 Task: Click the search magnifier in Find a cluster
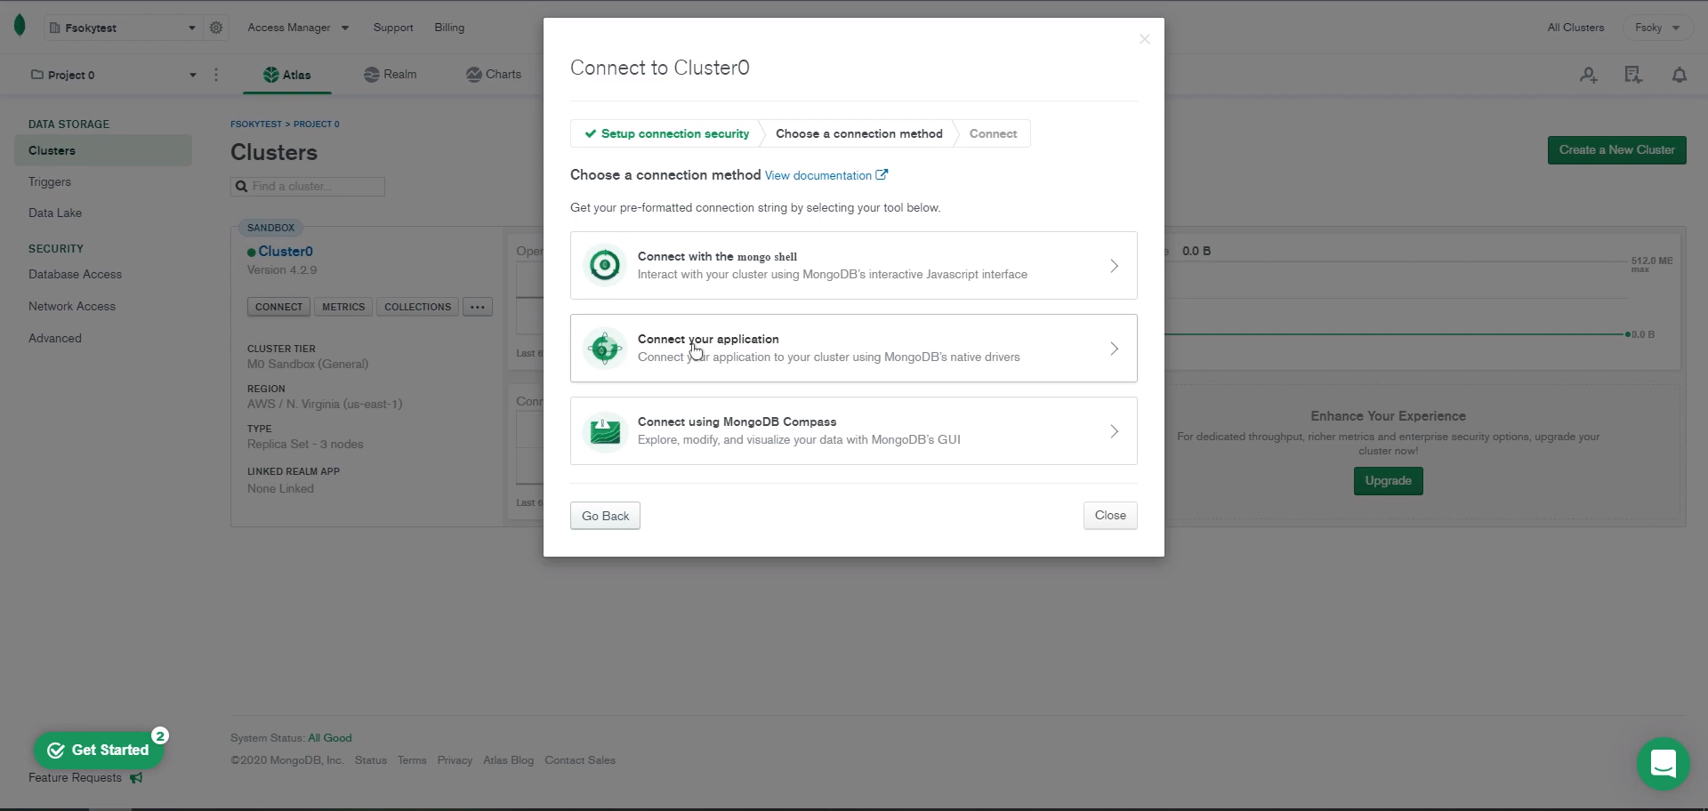coord(241,187)
